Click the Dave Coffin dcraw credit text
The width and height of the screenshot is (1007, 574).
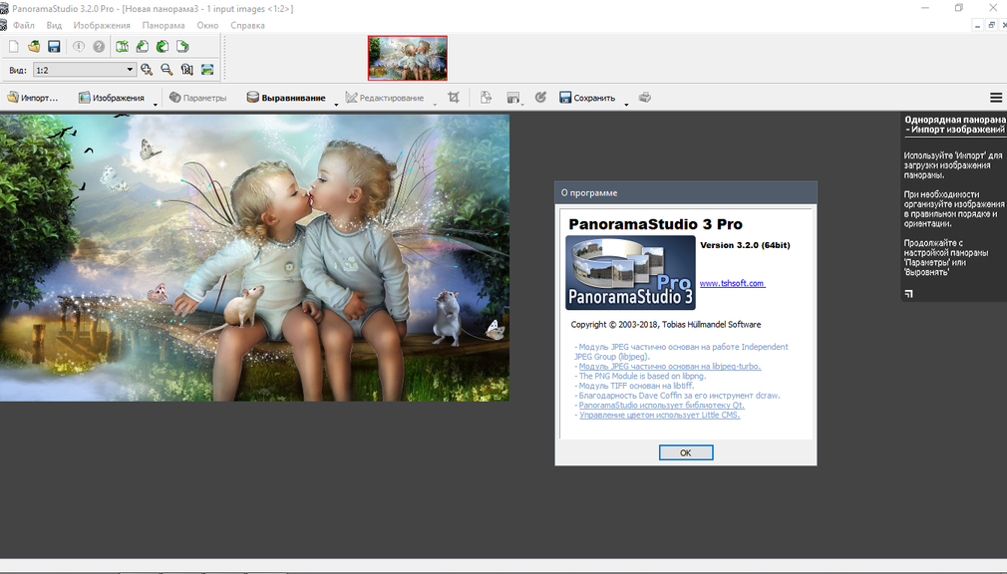pos(679,396)
